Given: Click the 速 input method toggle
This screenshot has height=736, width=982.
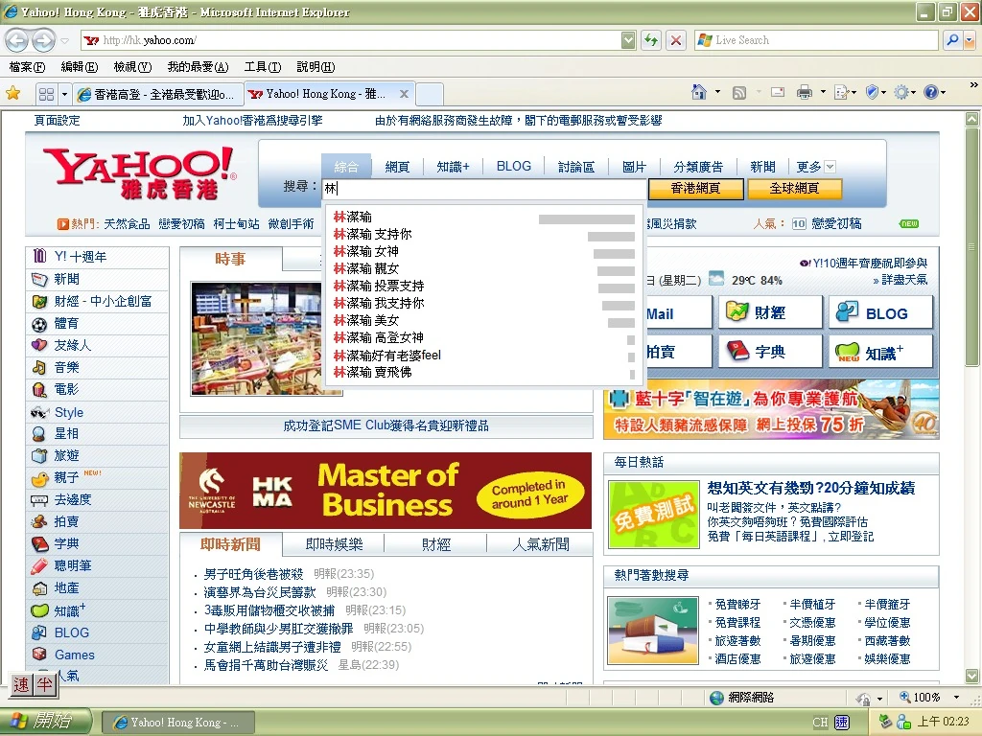Looking at the screenshot, I should 21,684.
